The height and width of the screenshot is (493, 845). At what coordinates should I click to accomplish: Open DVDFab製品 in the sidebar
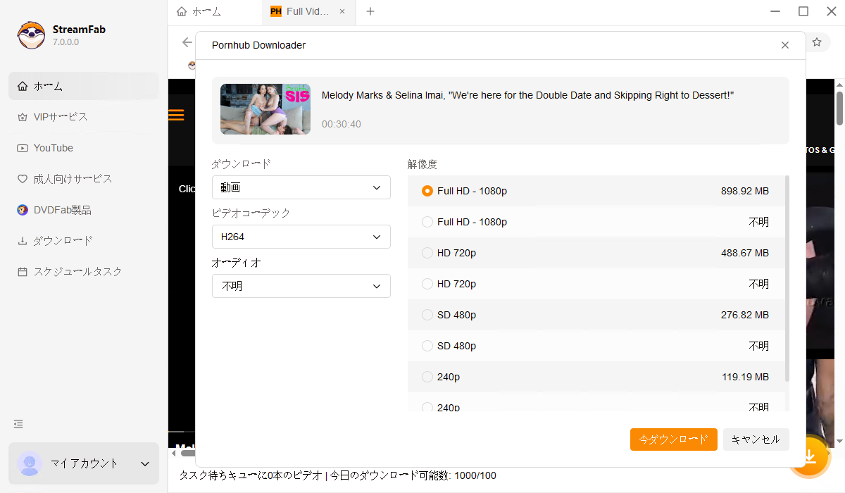click(x=62, y=210)
